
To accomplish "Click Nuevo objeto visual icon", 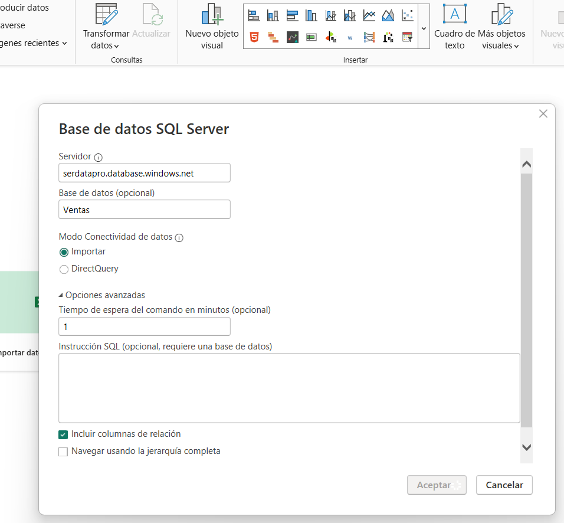I will pos(212,14).
